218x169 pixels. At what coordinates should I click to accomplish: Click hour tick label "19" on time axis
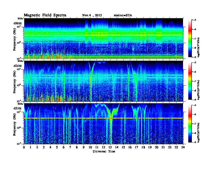pos(150,147)
